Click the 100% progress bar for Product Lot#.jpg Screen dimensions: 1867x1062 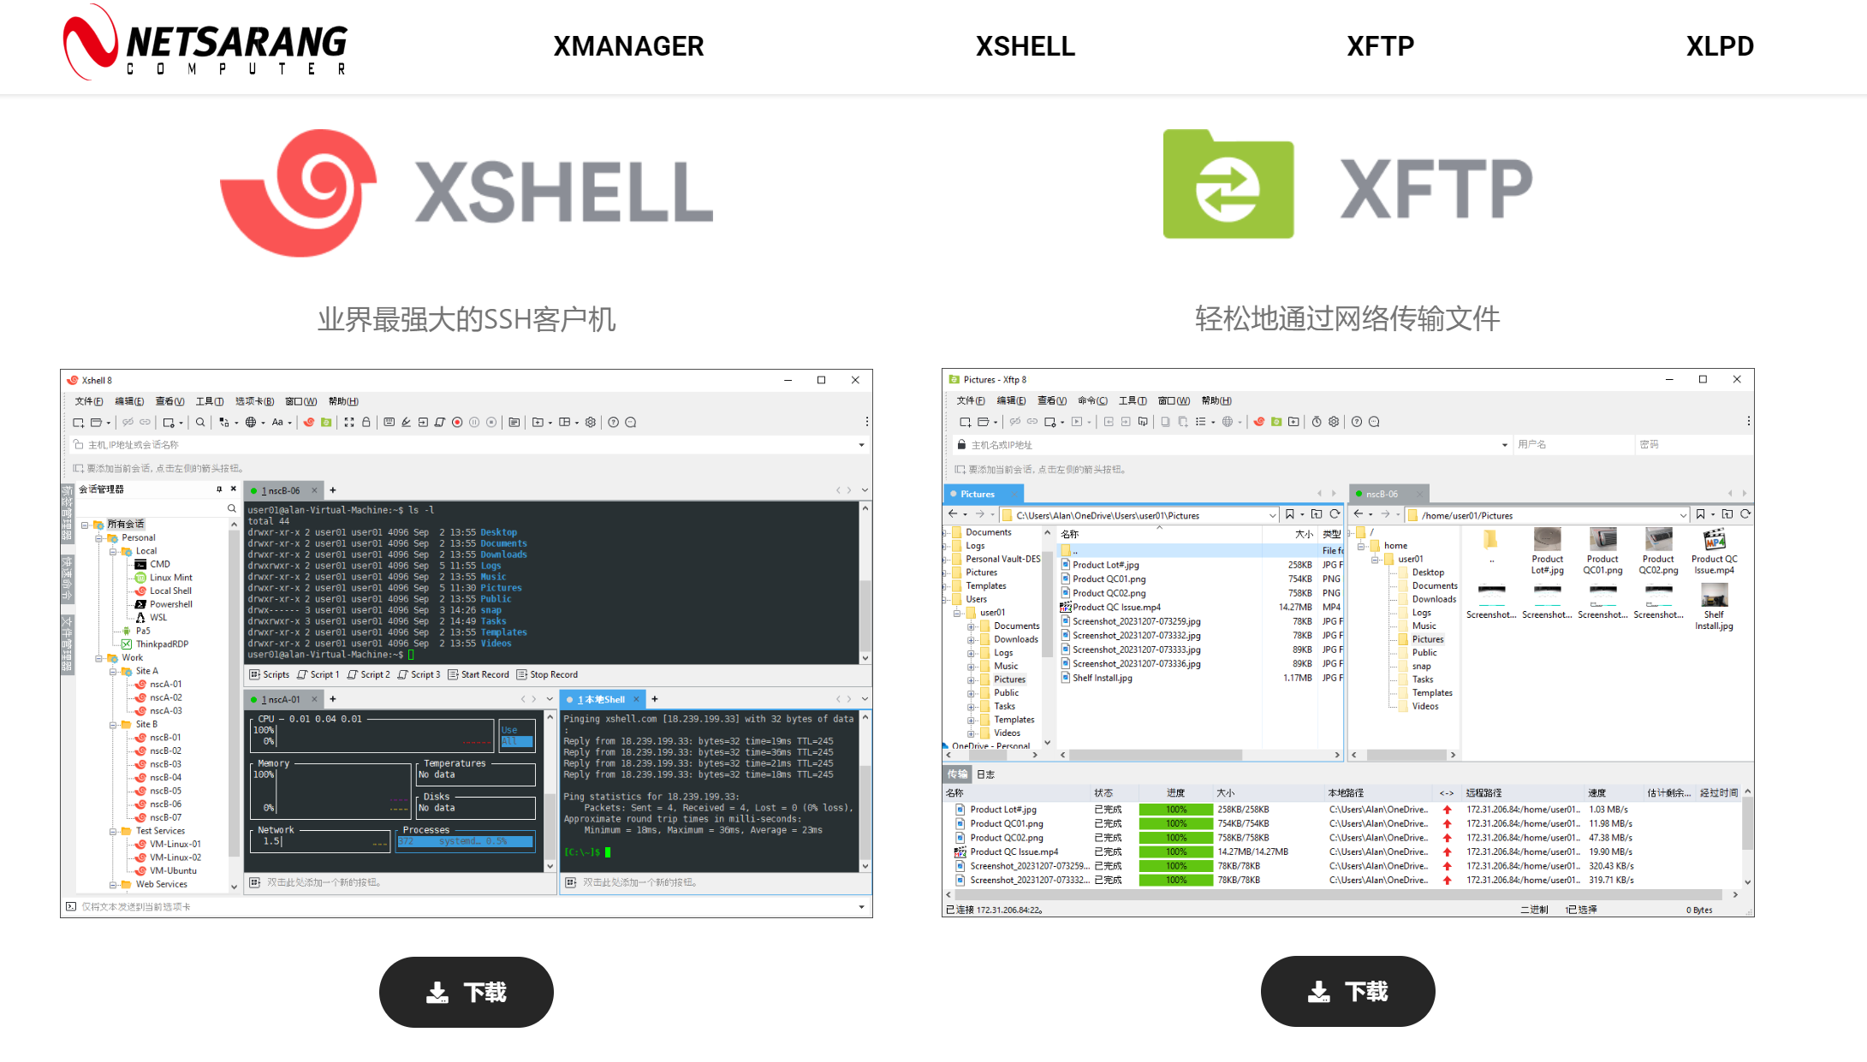tap(1175, 810)
